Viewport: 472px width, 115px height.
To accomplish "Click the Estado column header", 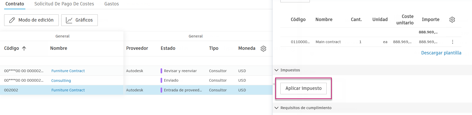I will (168, 48).
